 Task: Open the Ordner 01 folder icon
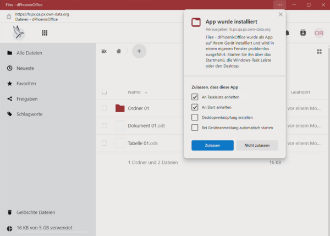point(120,108)
